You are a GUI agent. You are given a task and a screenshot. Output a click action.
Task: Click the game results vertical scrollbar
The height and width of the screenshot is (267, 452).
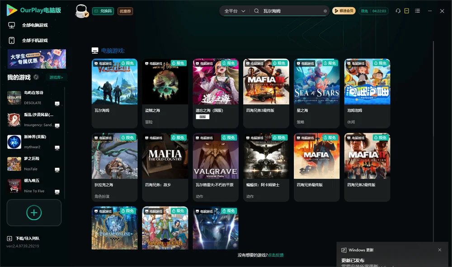433,141
